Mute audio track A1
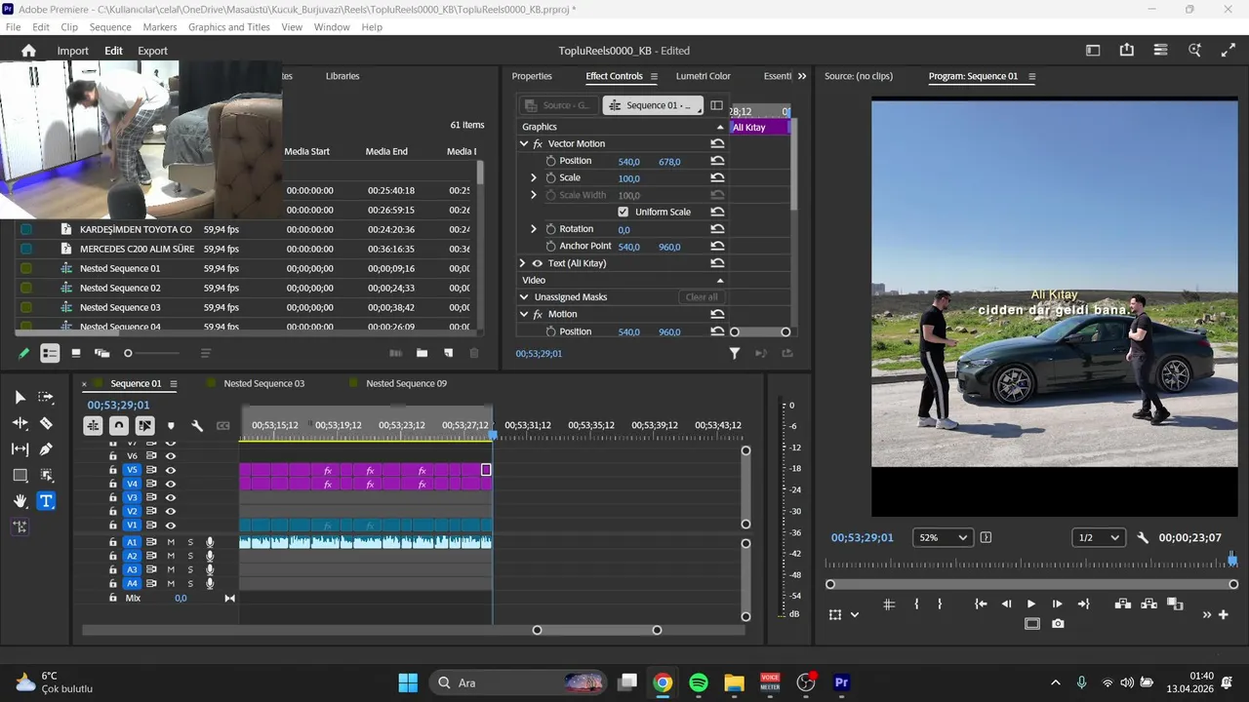Viewport: 1249px width, 702px height. pyautogui.click(x=171, y=542)
